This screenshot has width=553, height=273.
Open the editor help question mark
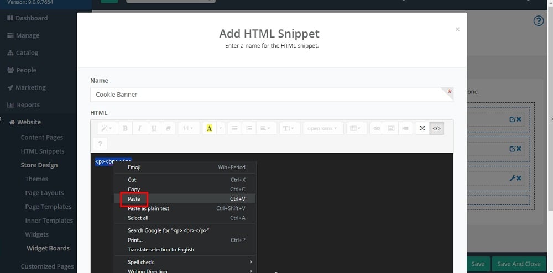[x=100, y=144]
